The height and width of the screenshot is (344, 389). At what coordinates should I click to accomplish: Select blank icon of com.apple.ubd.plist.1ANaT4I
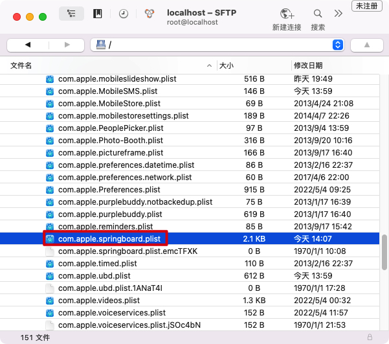coord(50,288)
